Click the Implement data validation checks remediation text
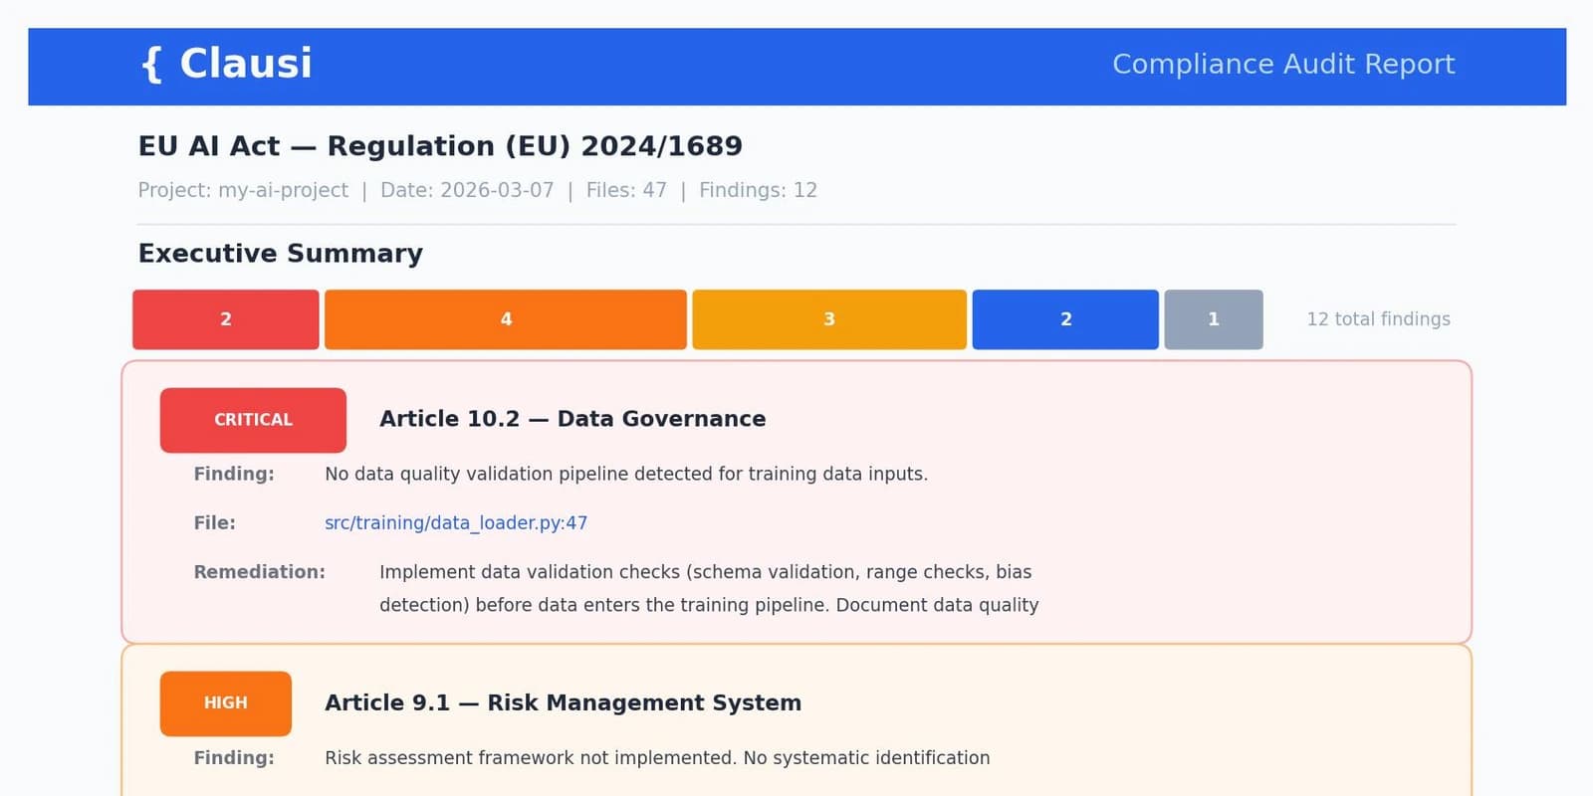 pyautogui.click(x=709, y=588)
